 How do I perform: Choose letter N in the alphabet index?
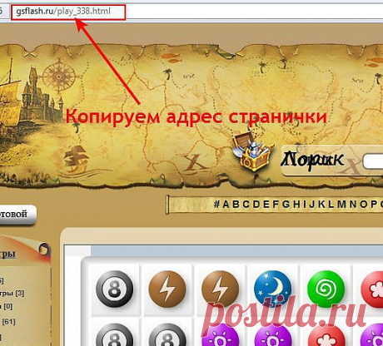353,205
